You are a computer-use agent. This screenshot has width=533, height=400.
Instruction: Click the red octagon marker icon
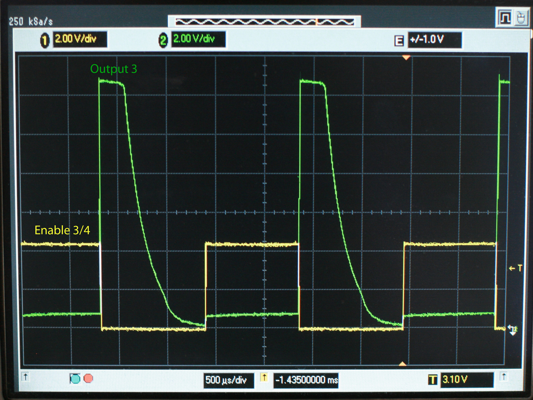coord(88,378)
